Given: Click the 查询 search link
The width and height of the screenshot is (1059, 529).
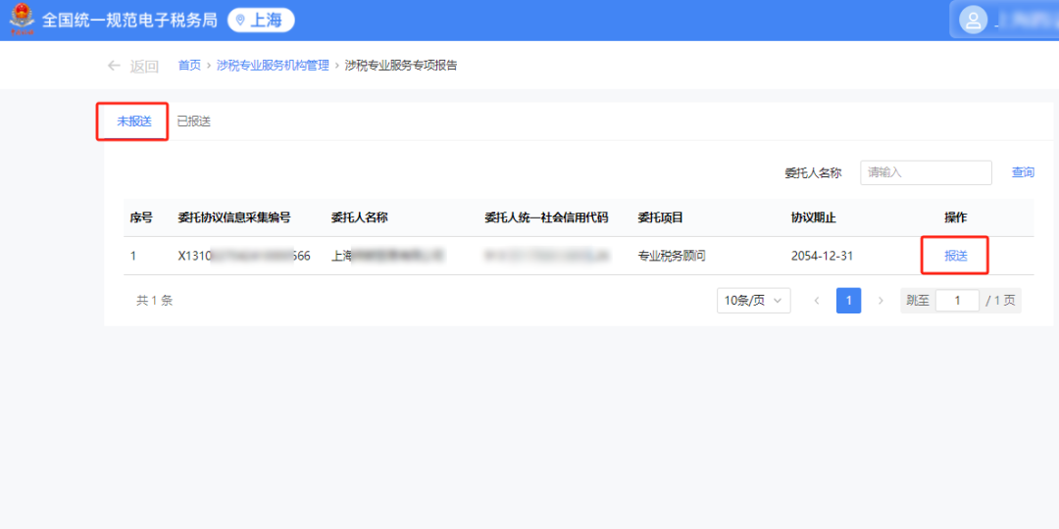Looking at the screenshot, I should coord(1023,172).
